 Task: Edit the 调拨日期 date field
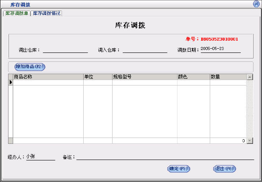[x=220, y=49]
